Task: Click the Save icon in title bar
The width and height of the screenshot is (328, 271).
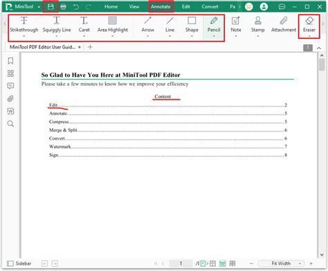Action: pos(51,7)
